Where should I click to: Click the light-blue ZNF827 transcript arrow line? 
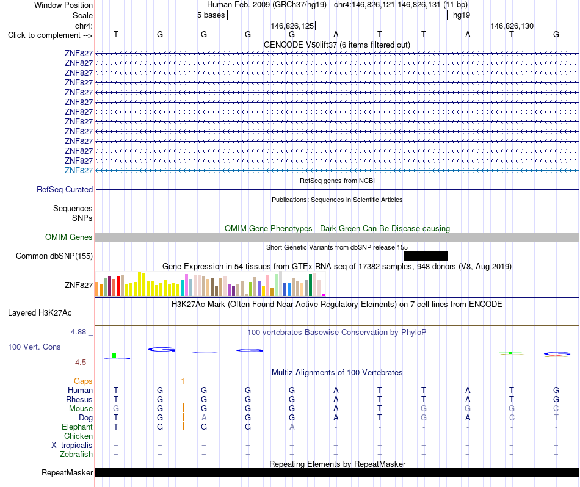[337, 170]
